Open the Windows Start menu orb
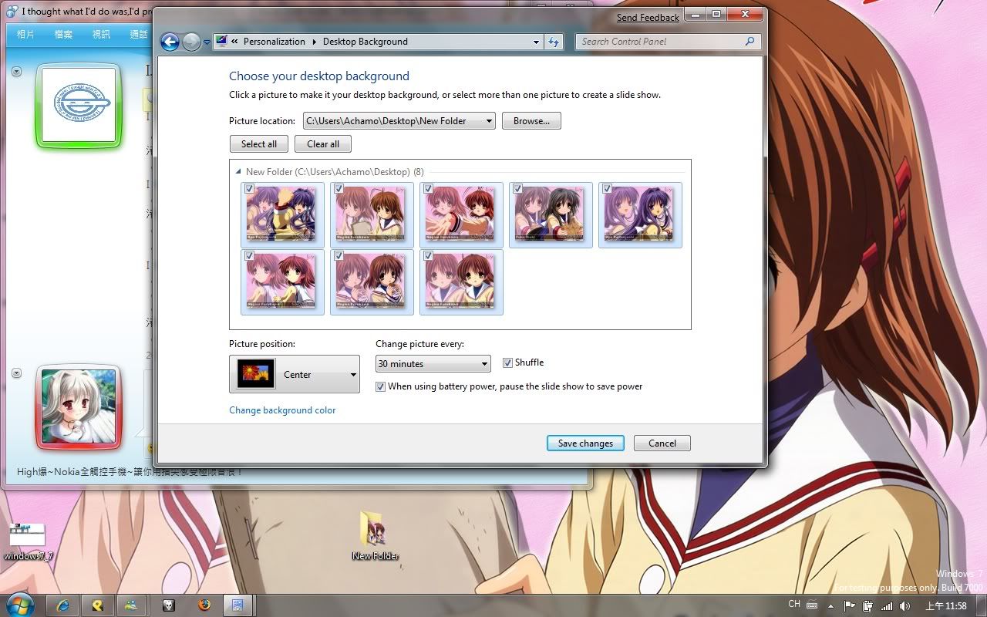 point(20,603)
